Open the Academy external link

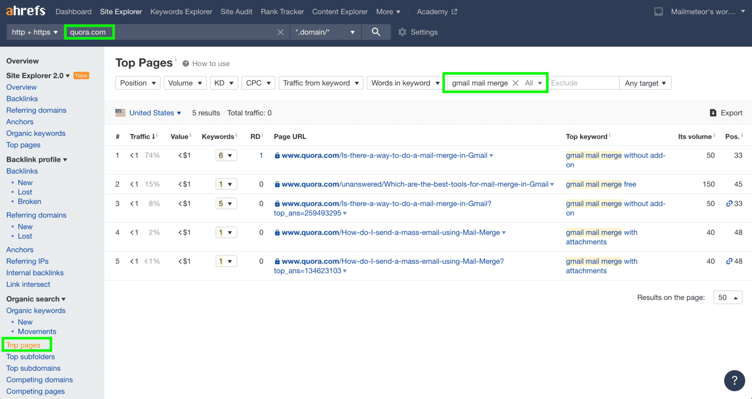(437, 12)
